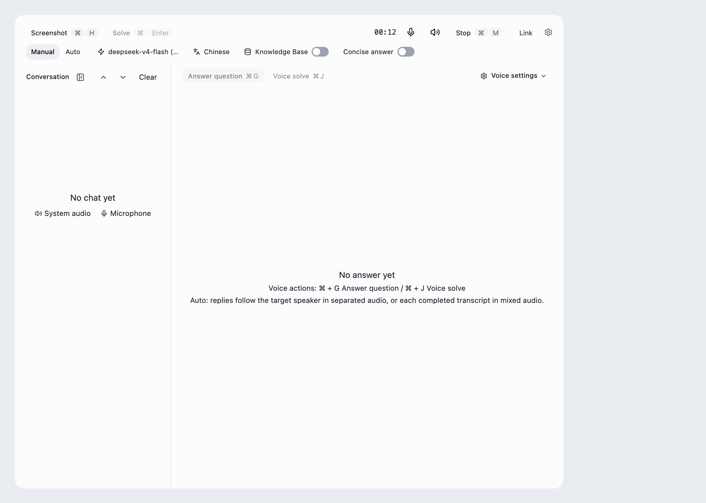Click the Solve button
The height and width of the screenshot is (503, 706).
142,33
